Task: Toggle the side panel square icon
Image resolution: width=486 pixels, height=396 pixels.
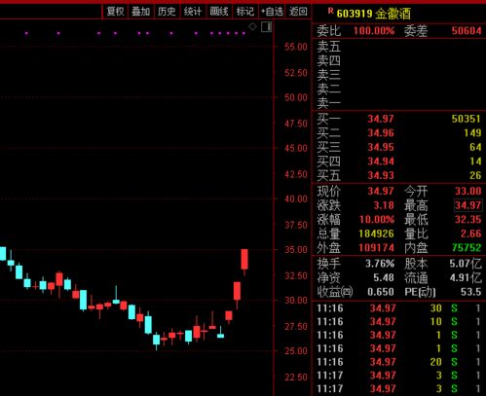Action: coord(266,27)
